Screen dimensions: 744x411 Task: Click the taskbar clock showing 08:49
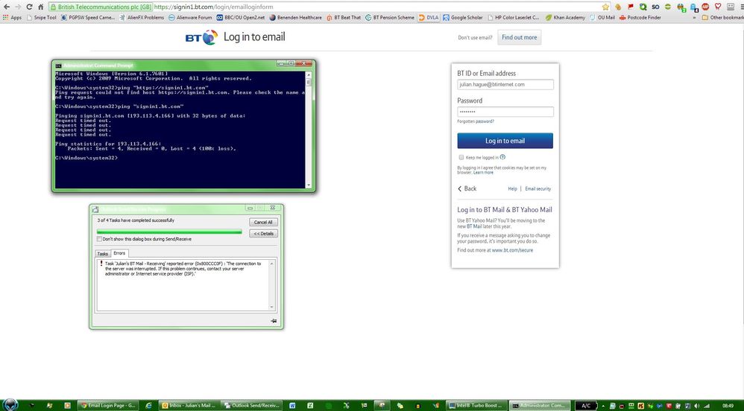[728, 406]
